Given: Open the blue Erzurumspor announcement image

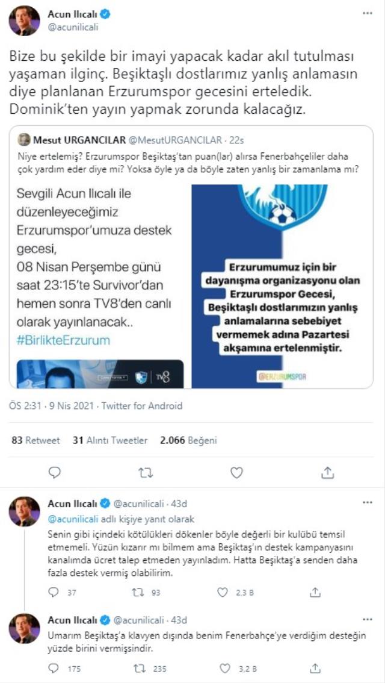Looking at the screenshot, I should click(282, 286).
